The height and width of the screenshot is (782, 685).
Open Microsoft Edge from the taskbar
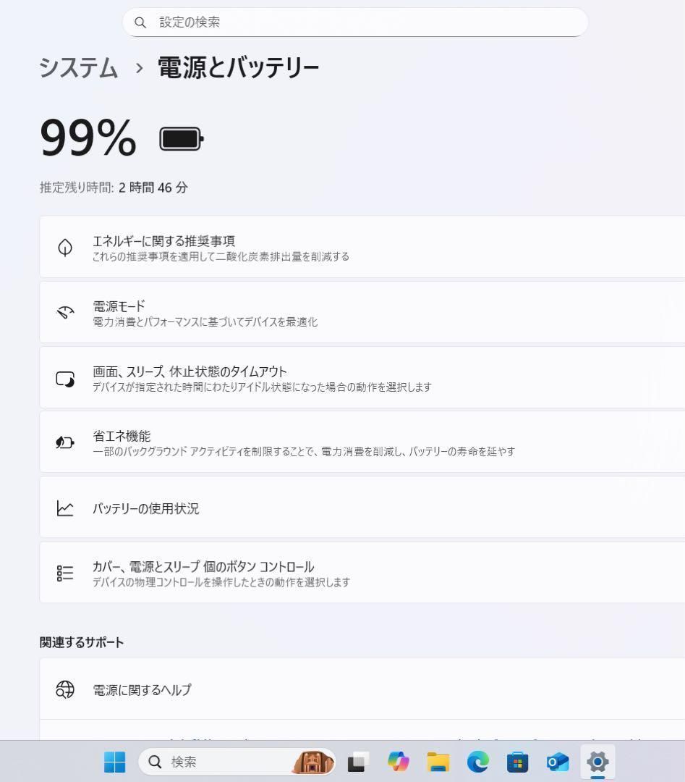point(478,762)
